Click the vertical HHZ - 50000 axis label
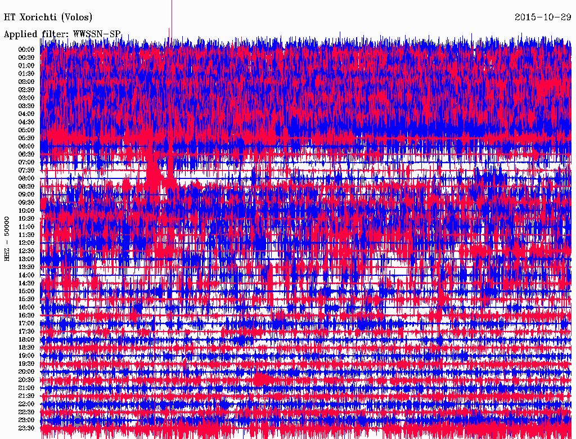The width and height of the screenshot is (576, 439). click(x=7, y=238)
